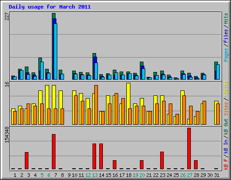This screenshot has height=180, width=231.
Task: Click green weekend day label 26
Action: click(x=183, y=175)
